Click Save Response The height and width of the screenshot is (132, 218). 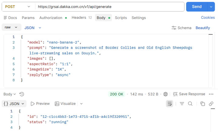click(189, 94)
